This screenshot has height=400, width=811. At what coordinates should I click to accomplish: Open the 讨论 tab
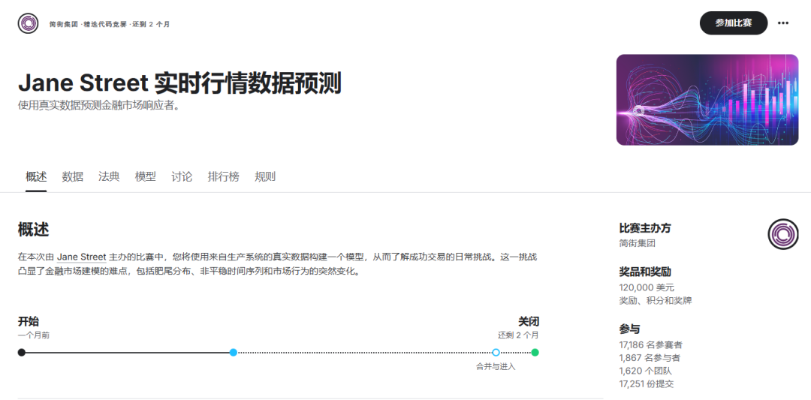click(x=182, y=177)
